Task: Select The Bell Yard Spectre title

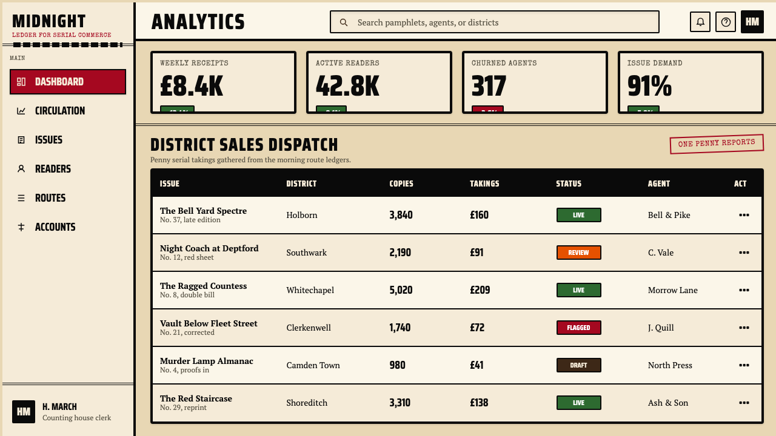Action: [x=203, y=211]
